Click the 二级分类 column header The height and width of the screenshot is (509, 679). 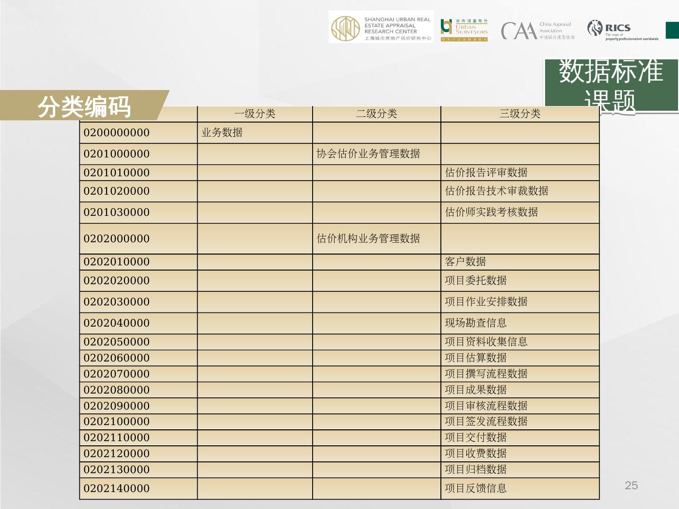pos(376,114)
